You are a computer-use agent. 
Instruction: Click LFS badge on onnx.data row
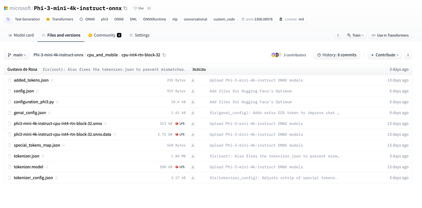click(x=180, y=134)
